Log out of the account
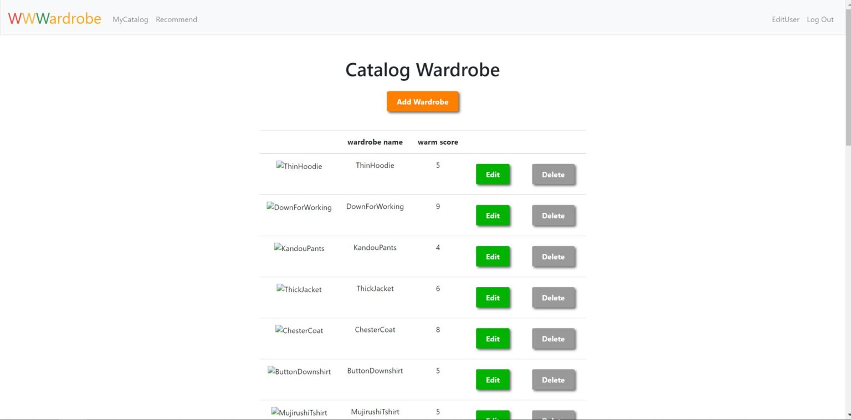This screenshot has height=420, width=851. coord(820,19)
